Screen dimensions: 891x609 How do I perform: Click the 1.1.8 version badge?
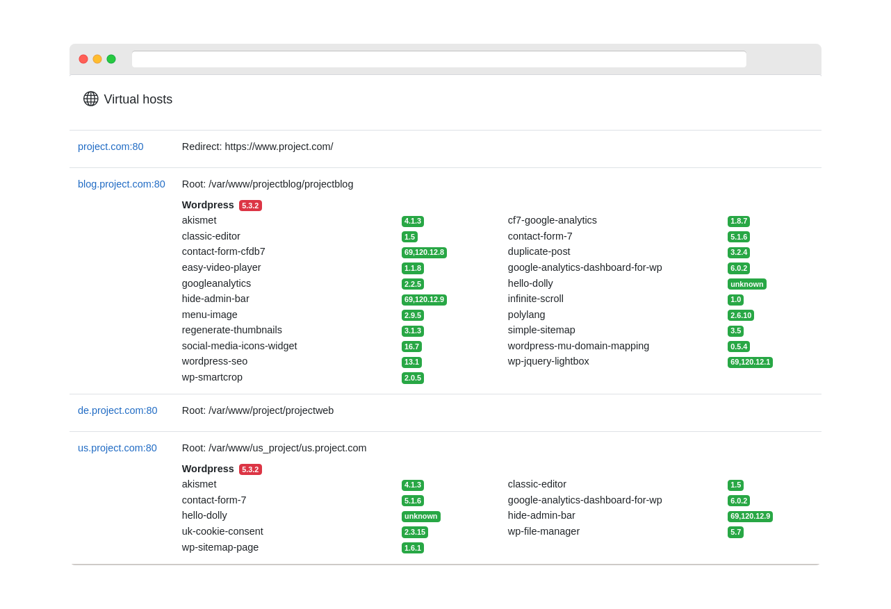click(413, 268)
